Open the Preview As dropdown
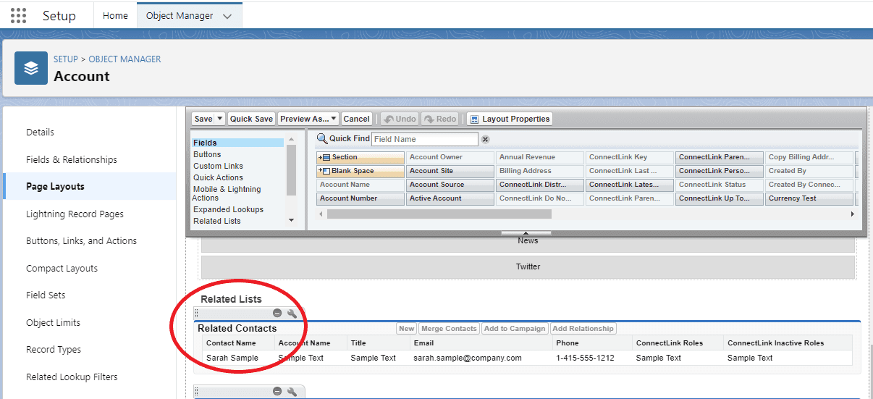This screenshot has height=399, width=873. coord(308,119)
